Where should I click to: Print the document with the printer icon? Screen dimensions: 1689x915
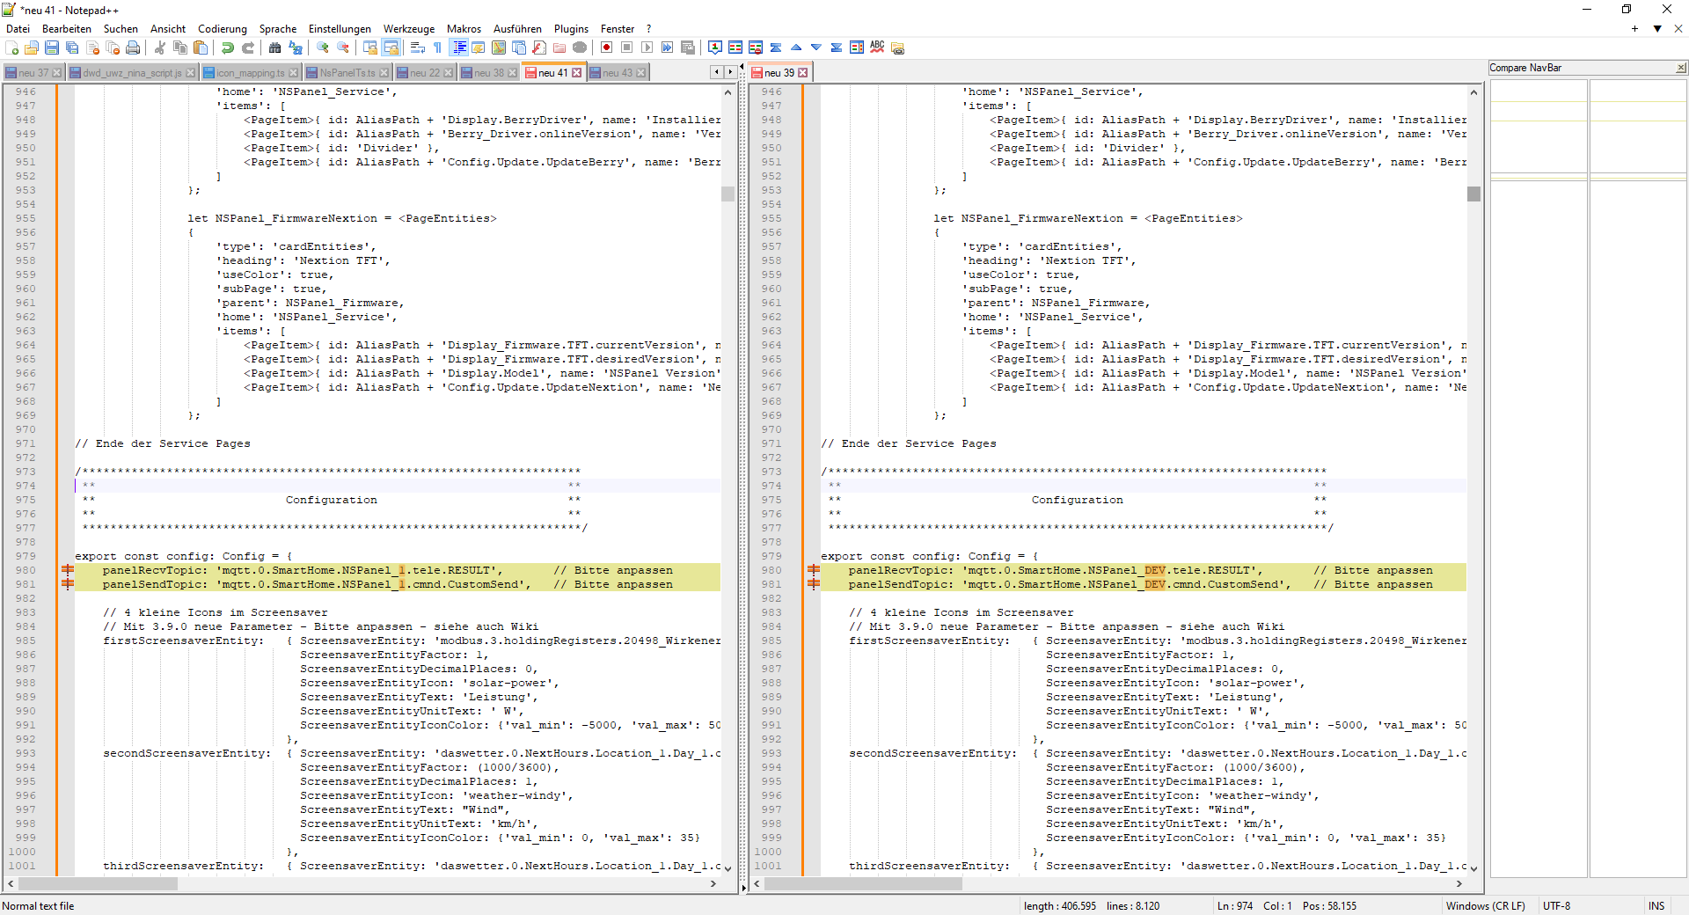coord(133,48)
